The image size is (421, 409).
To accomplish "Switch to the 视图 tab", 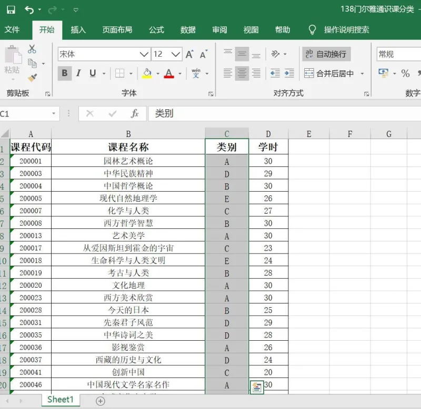I will pyautogui.click(x=251, y=29).
